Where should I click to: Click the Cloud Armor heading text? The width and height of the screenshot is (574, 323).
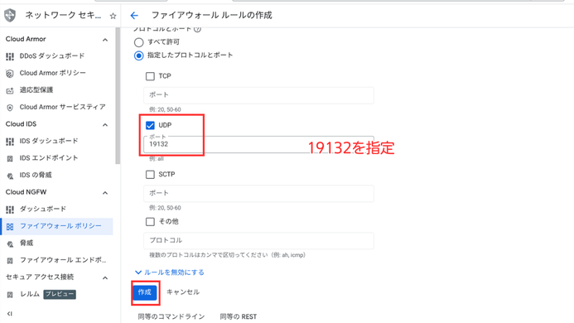coord(26,39)
